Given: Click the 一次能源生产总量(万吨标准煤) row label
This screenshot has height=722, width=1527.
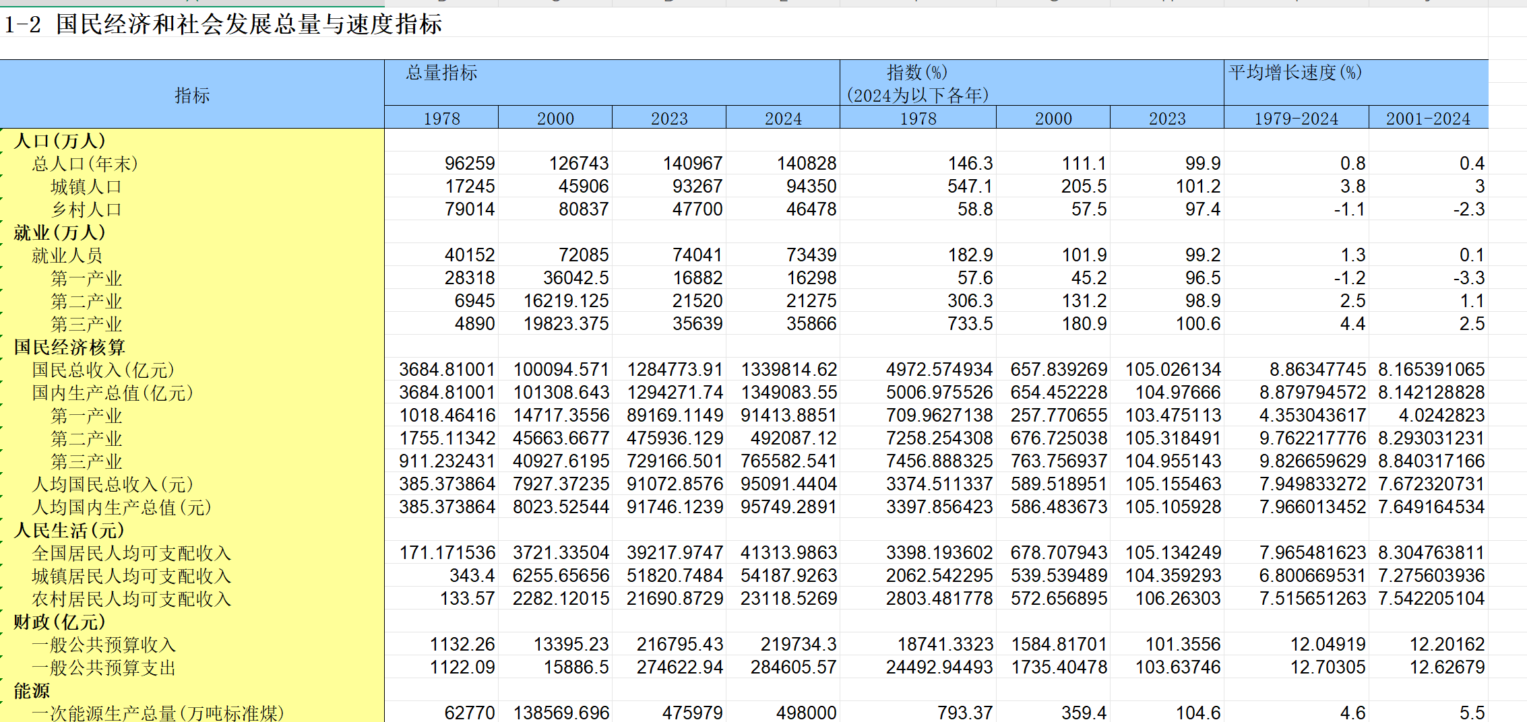Looking at the screenshot, I should [158, 713].
